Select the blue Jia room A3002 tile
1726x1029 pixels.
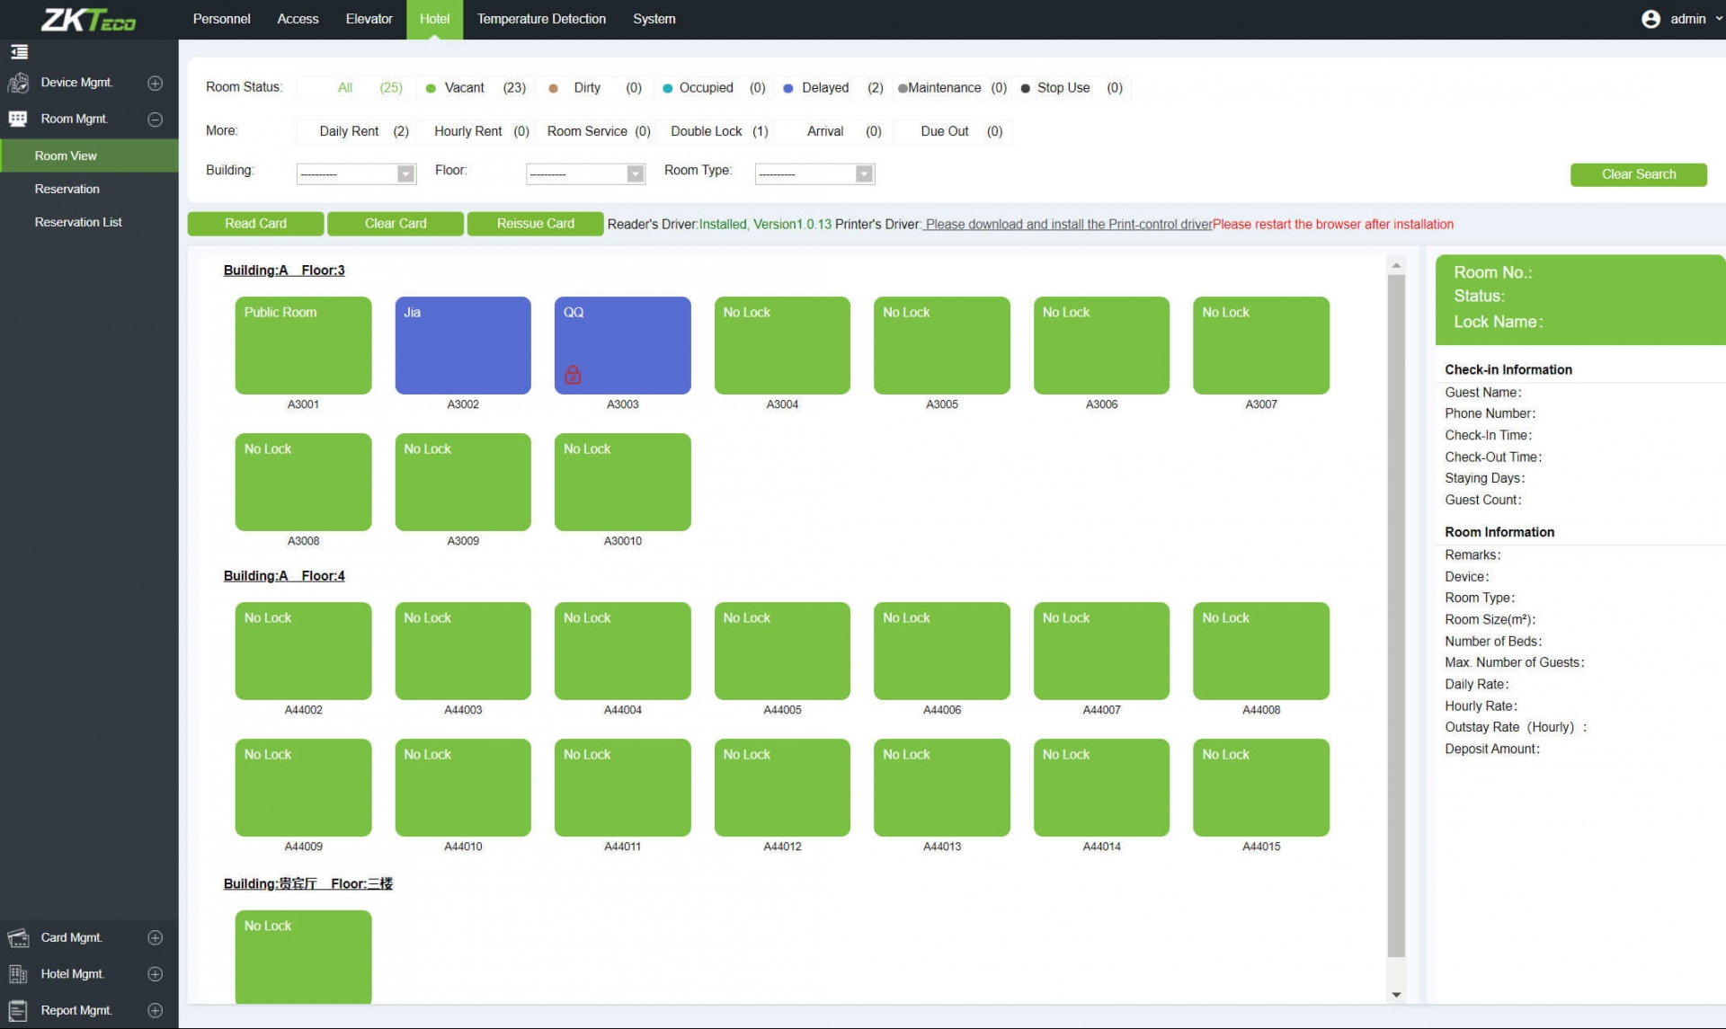point(463,345)
